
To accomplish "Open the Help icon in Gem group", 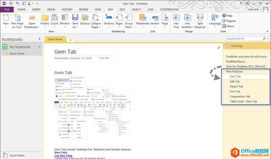I will (x=224, y=16).
